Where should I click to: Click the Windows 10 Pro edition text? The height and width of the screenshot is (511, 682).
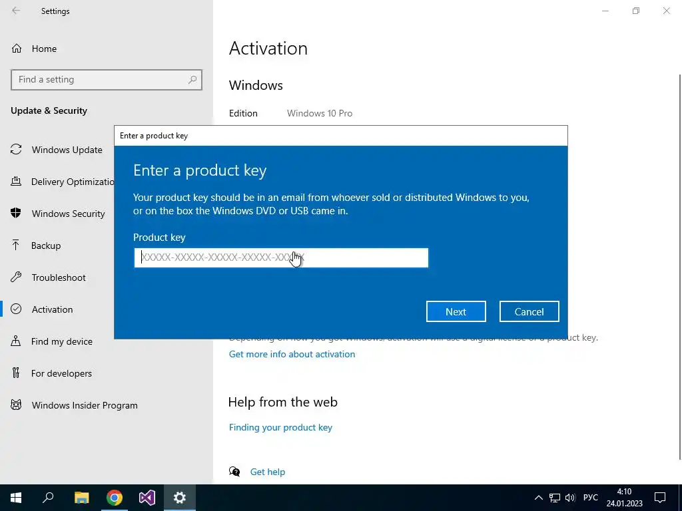click(x=320, y=113)
